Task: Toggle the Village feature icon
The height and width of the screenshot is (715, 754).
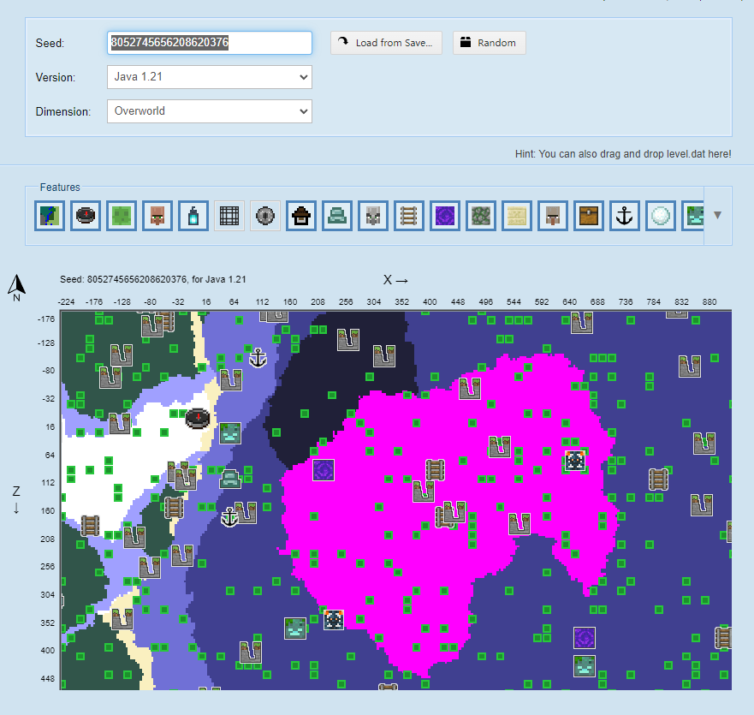Action: (x=157, y=216)
